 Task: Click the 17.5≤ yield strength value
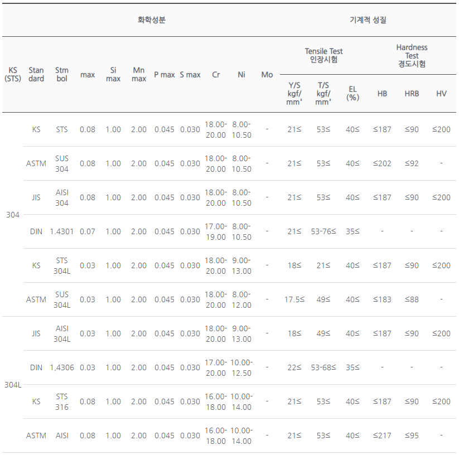click(x=294, y=299)
